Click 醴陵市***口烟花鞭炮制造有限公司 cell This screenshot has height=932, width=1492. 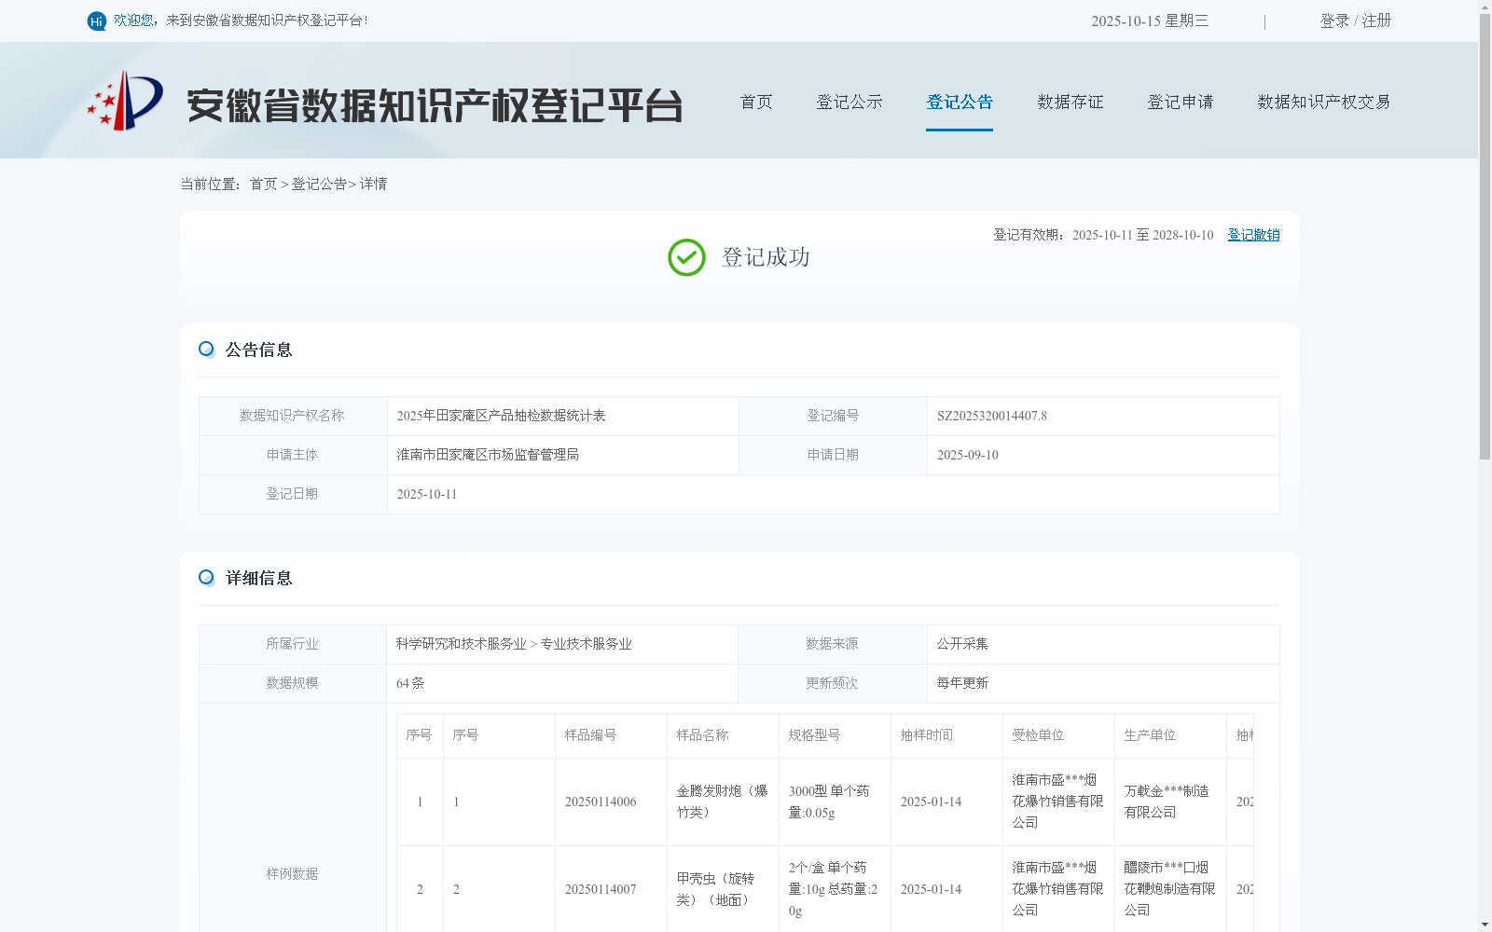coord(1170,889)
